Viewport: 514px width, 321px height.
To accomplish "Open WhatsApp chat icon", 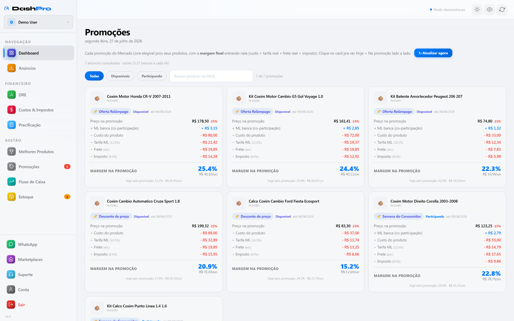I will [11, 244].
